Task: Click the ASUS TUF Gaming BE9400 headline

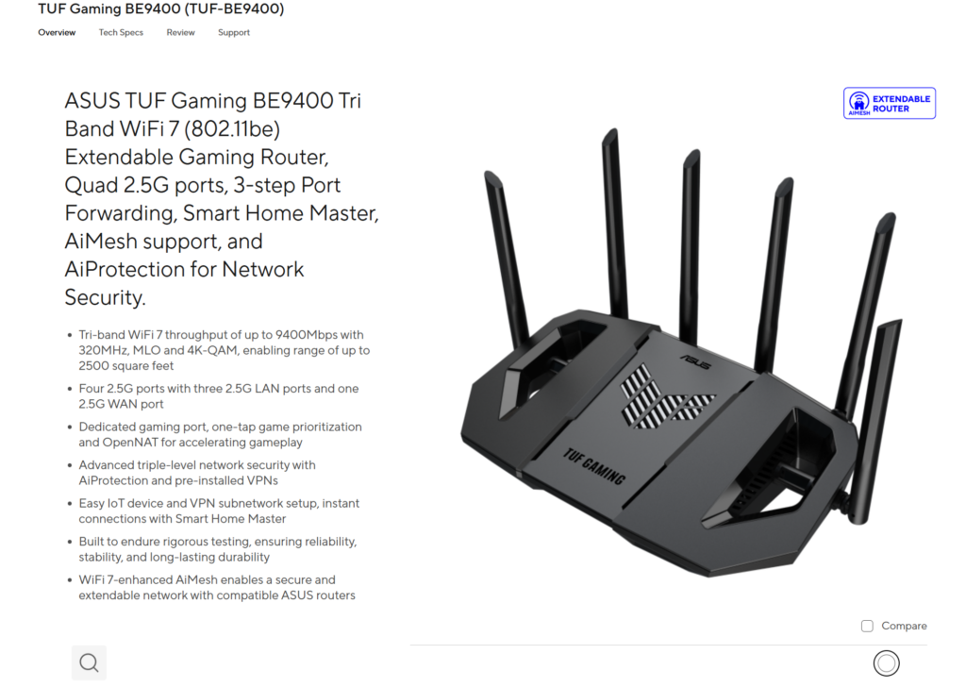Action: pos(222,198)
